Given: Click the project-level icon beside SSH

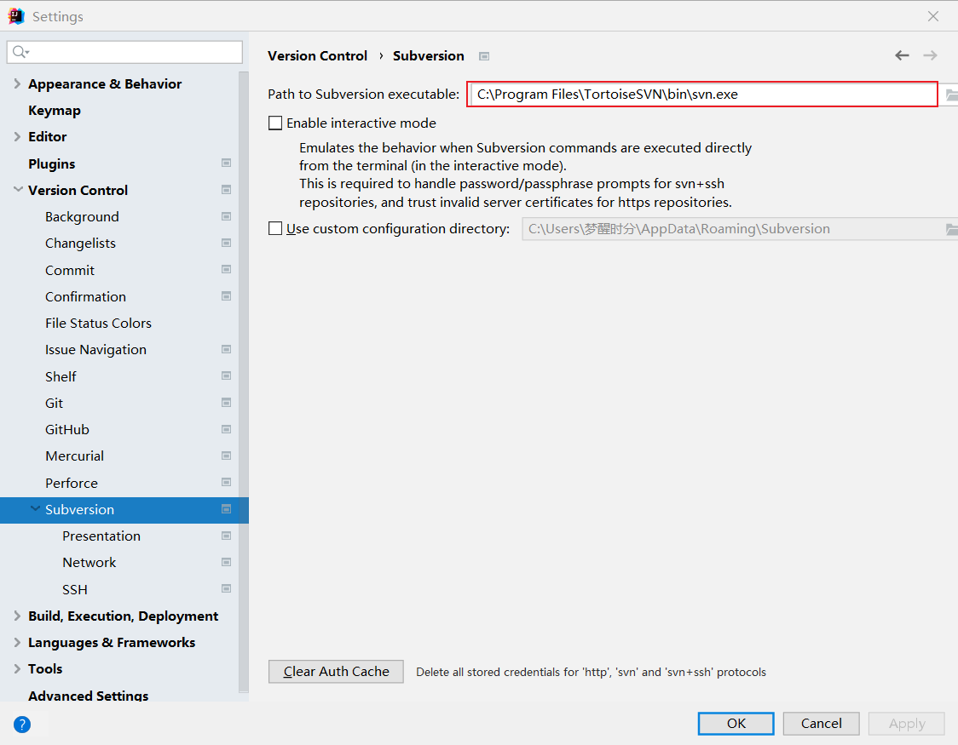Looking at the screenshot, I should pyautogui.click(x=226, y=589).
